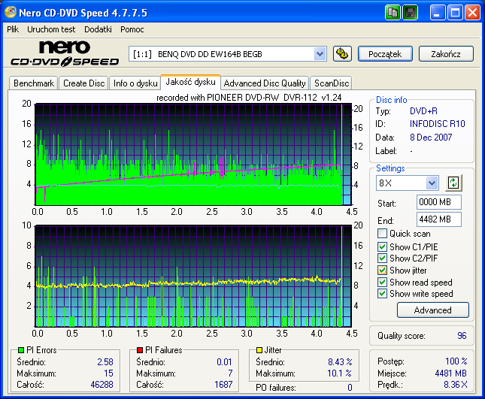Screen dimensions: 485x399
Task: Click the red PI Failures legend square
Action: click(x=140, y=350)
